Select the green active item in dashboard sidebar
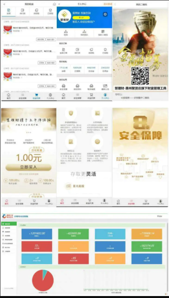This screenshot has height=298, width=169. 9,224
